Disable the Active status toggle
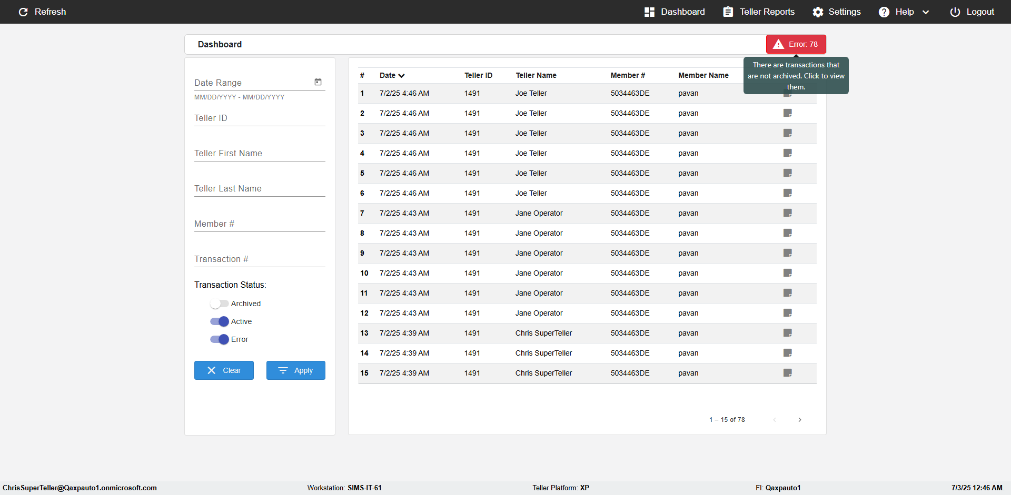The width and height of the screenshot is (1011, 495). click(219, 321)
